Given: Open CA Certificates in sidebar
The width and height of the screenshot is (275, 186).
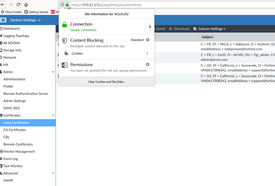Looking at the screenshot, I should tap(15, 130).
